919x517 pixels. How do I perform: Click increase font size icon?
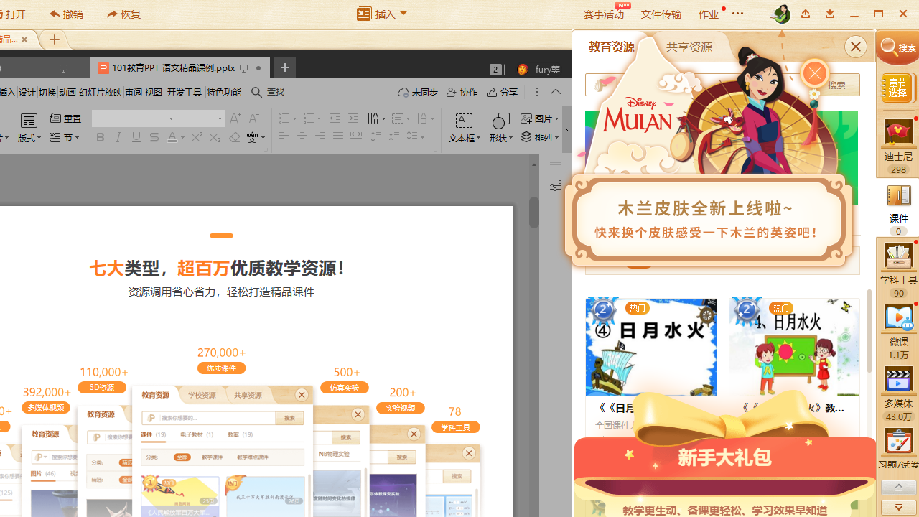click(x=235, y=118)
